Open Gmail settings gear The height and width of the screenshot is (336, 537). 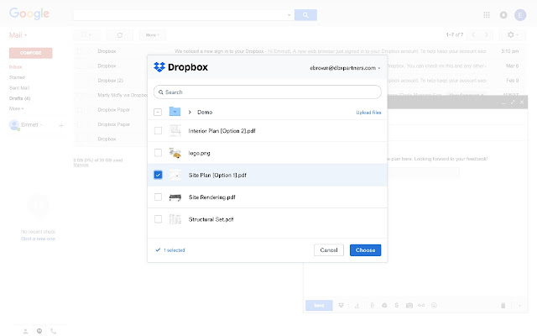pyautogui.click(x=511, y=34)
